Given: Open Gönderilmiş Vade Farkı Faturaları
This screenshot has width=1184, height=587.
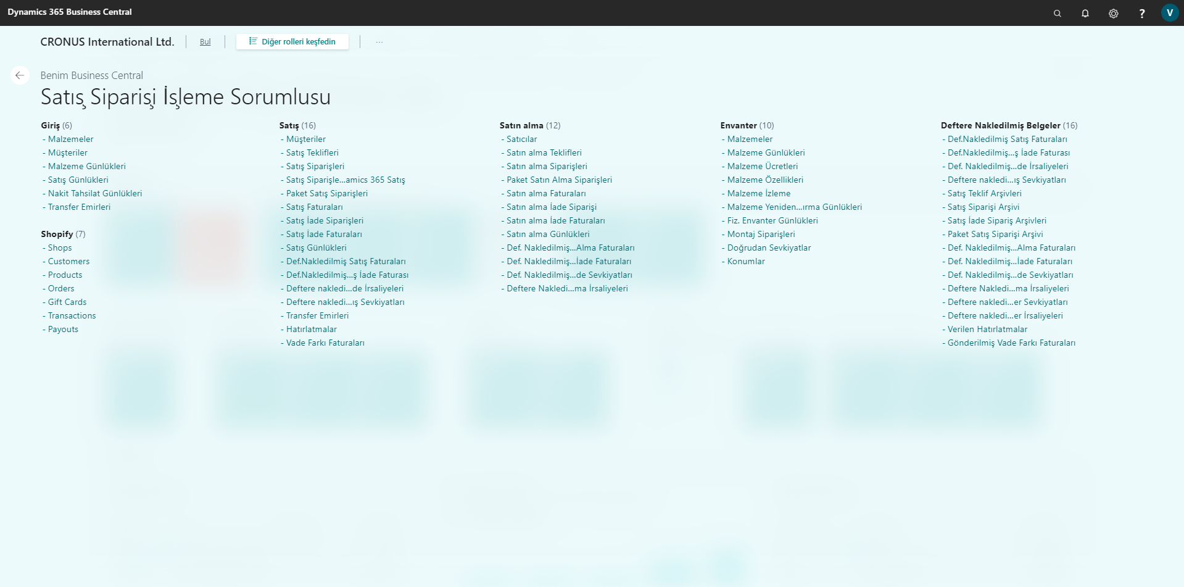Looking at the screenshot, I should pos(1011,343).
